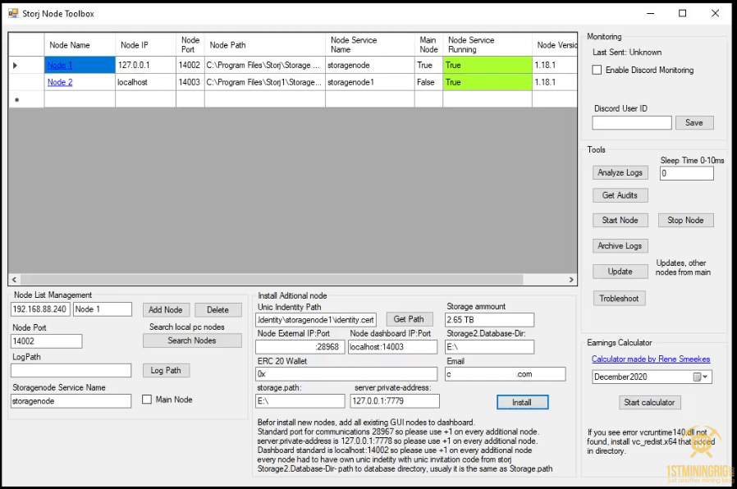This screenshot has height=489, width=737.
Task: Click the Stop Node button
Action: pos(685,221)
